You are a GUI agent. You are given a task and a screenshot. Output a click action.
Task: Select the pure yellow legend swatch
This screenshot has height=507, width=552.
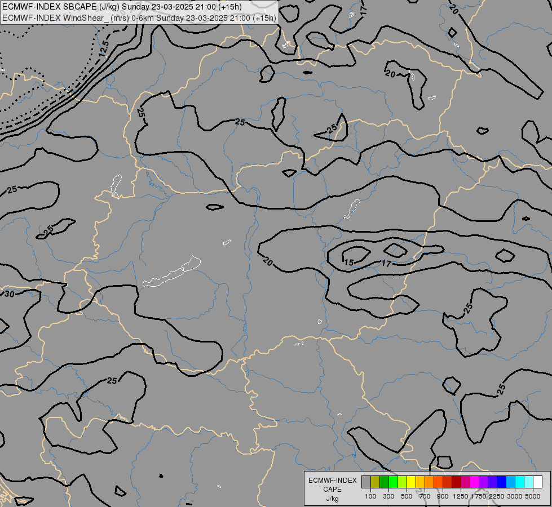pyautogui.click(x=411, y=482)
